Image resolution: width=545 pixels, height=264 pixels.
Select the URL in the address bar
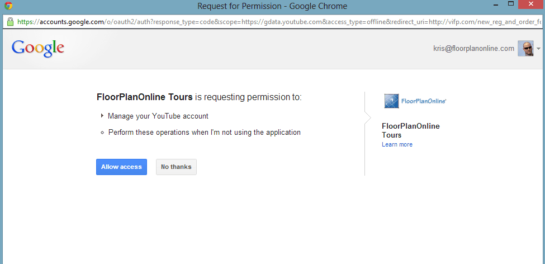(279, 22)
